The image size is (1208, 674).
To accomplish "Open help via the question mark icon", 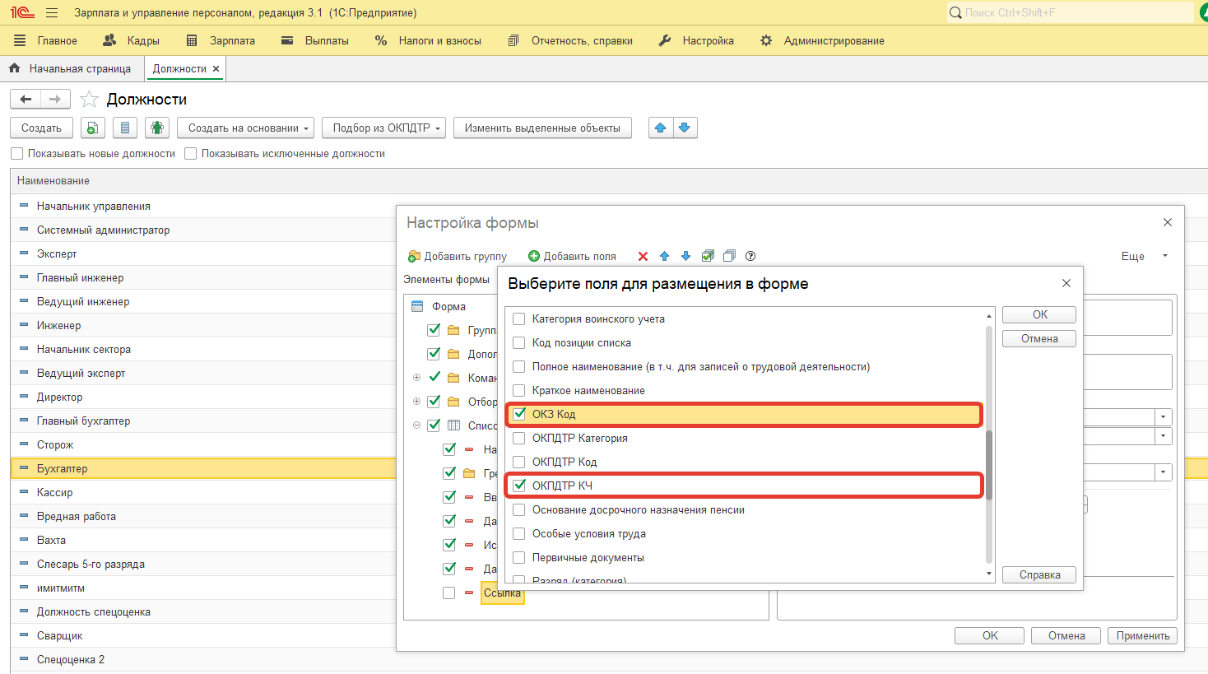I will tap(750, 256).
